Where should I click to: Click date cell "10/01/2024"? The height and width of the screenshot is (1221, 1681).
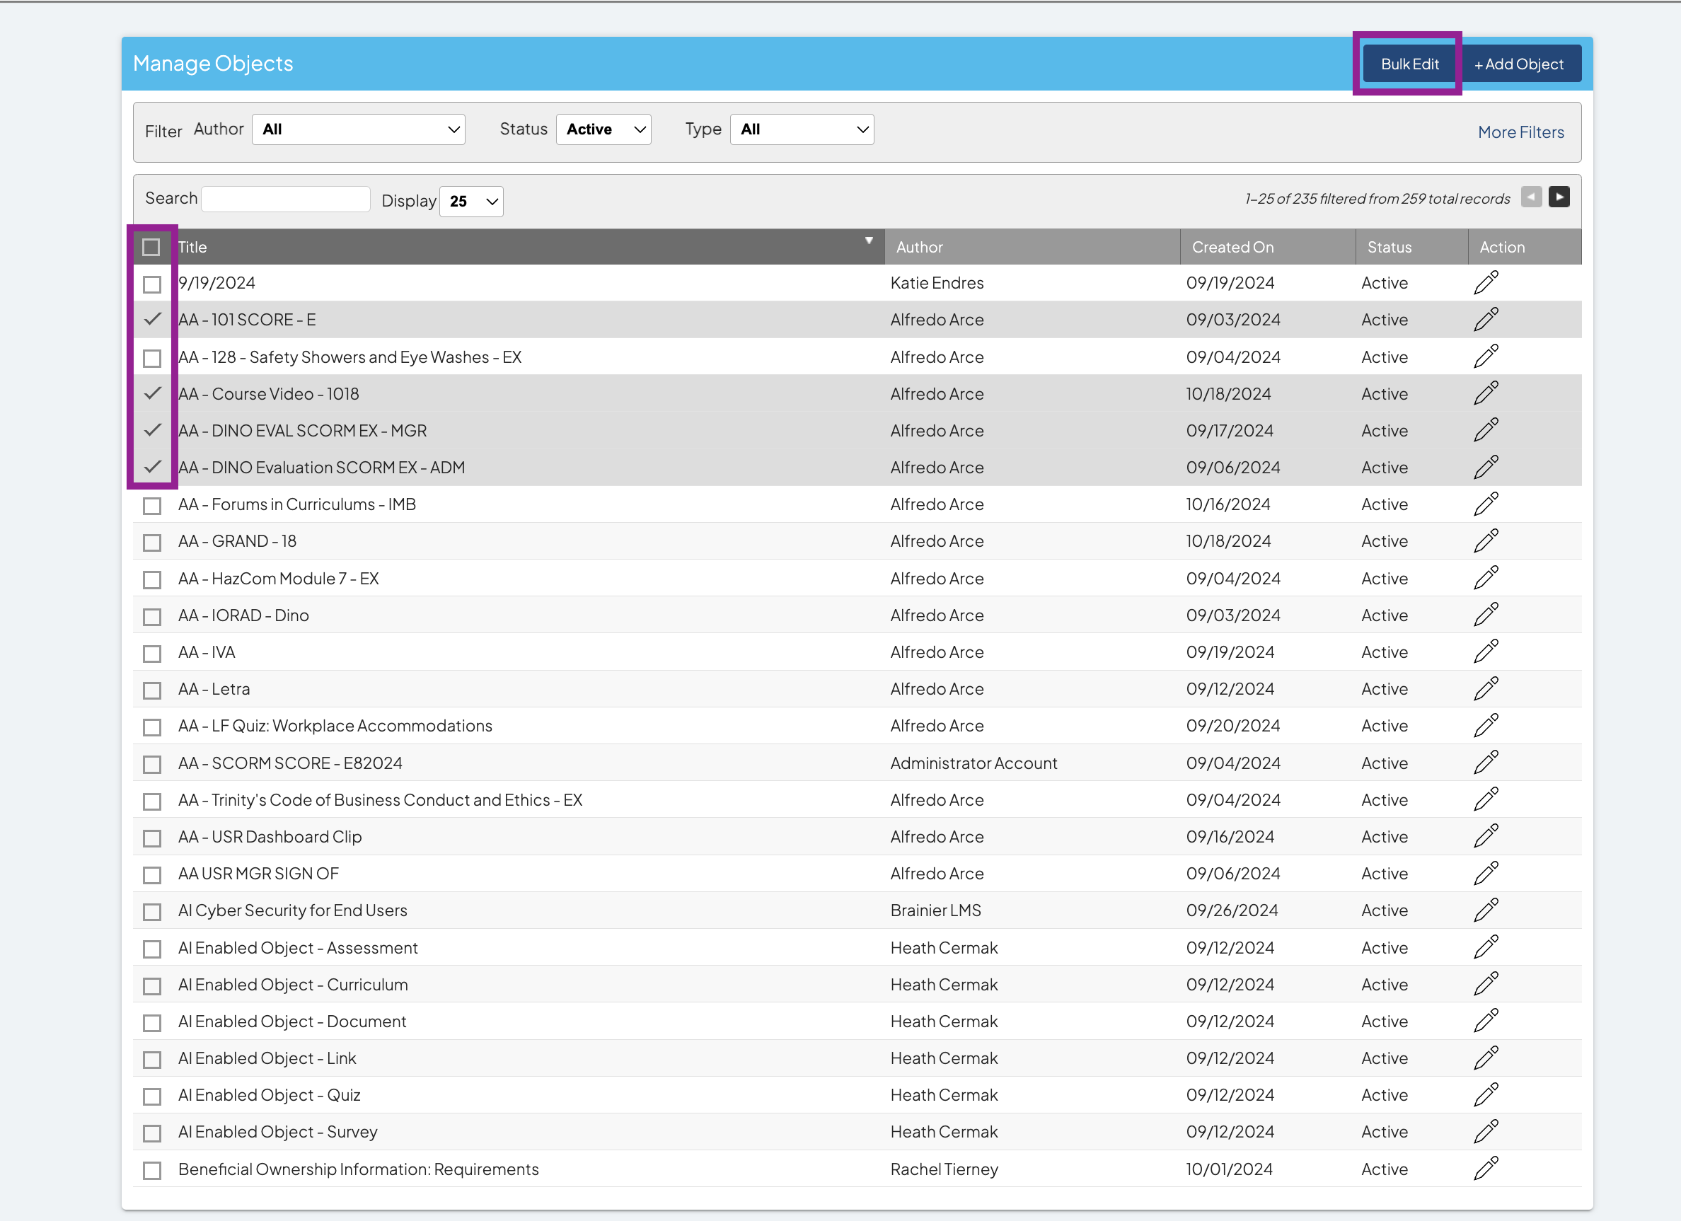(1229, 1169)
